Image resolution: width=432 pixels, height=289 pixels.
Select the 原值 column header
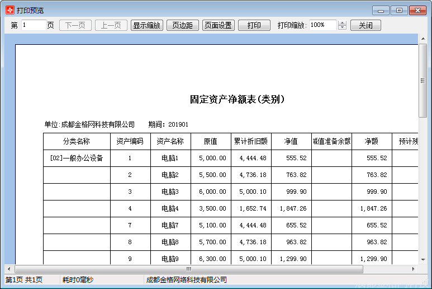211,142
